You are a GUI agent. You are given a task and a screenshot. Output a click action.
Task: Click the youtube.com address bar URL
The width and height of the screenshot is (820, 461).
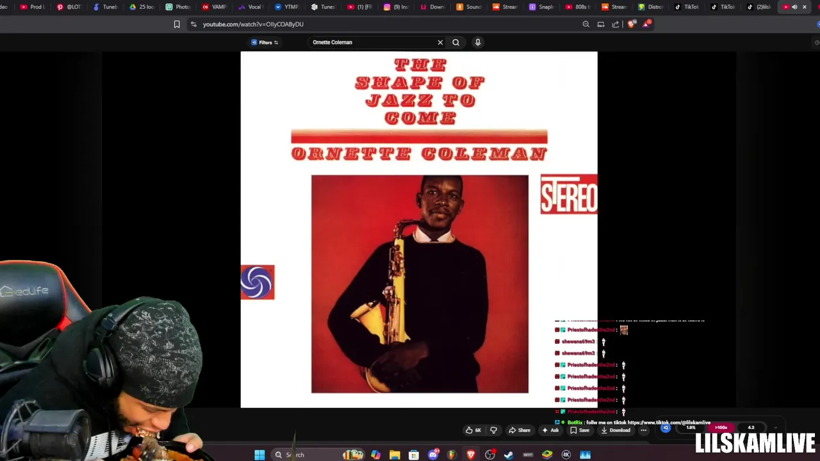pyautogui.click(x=253, y=24)
